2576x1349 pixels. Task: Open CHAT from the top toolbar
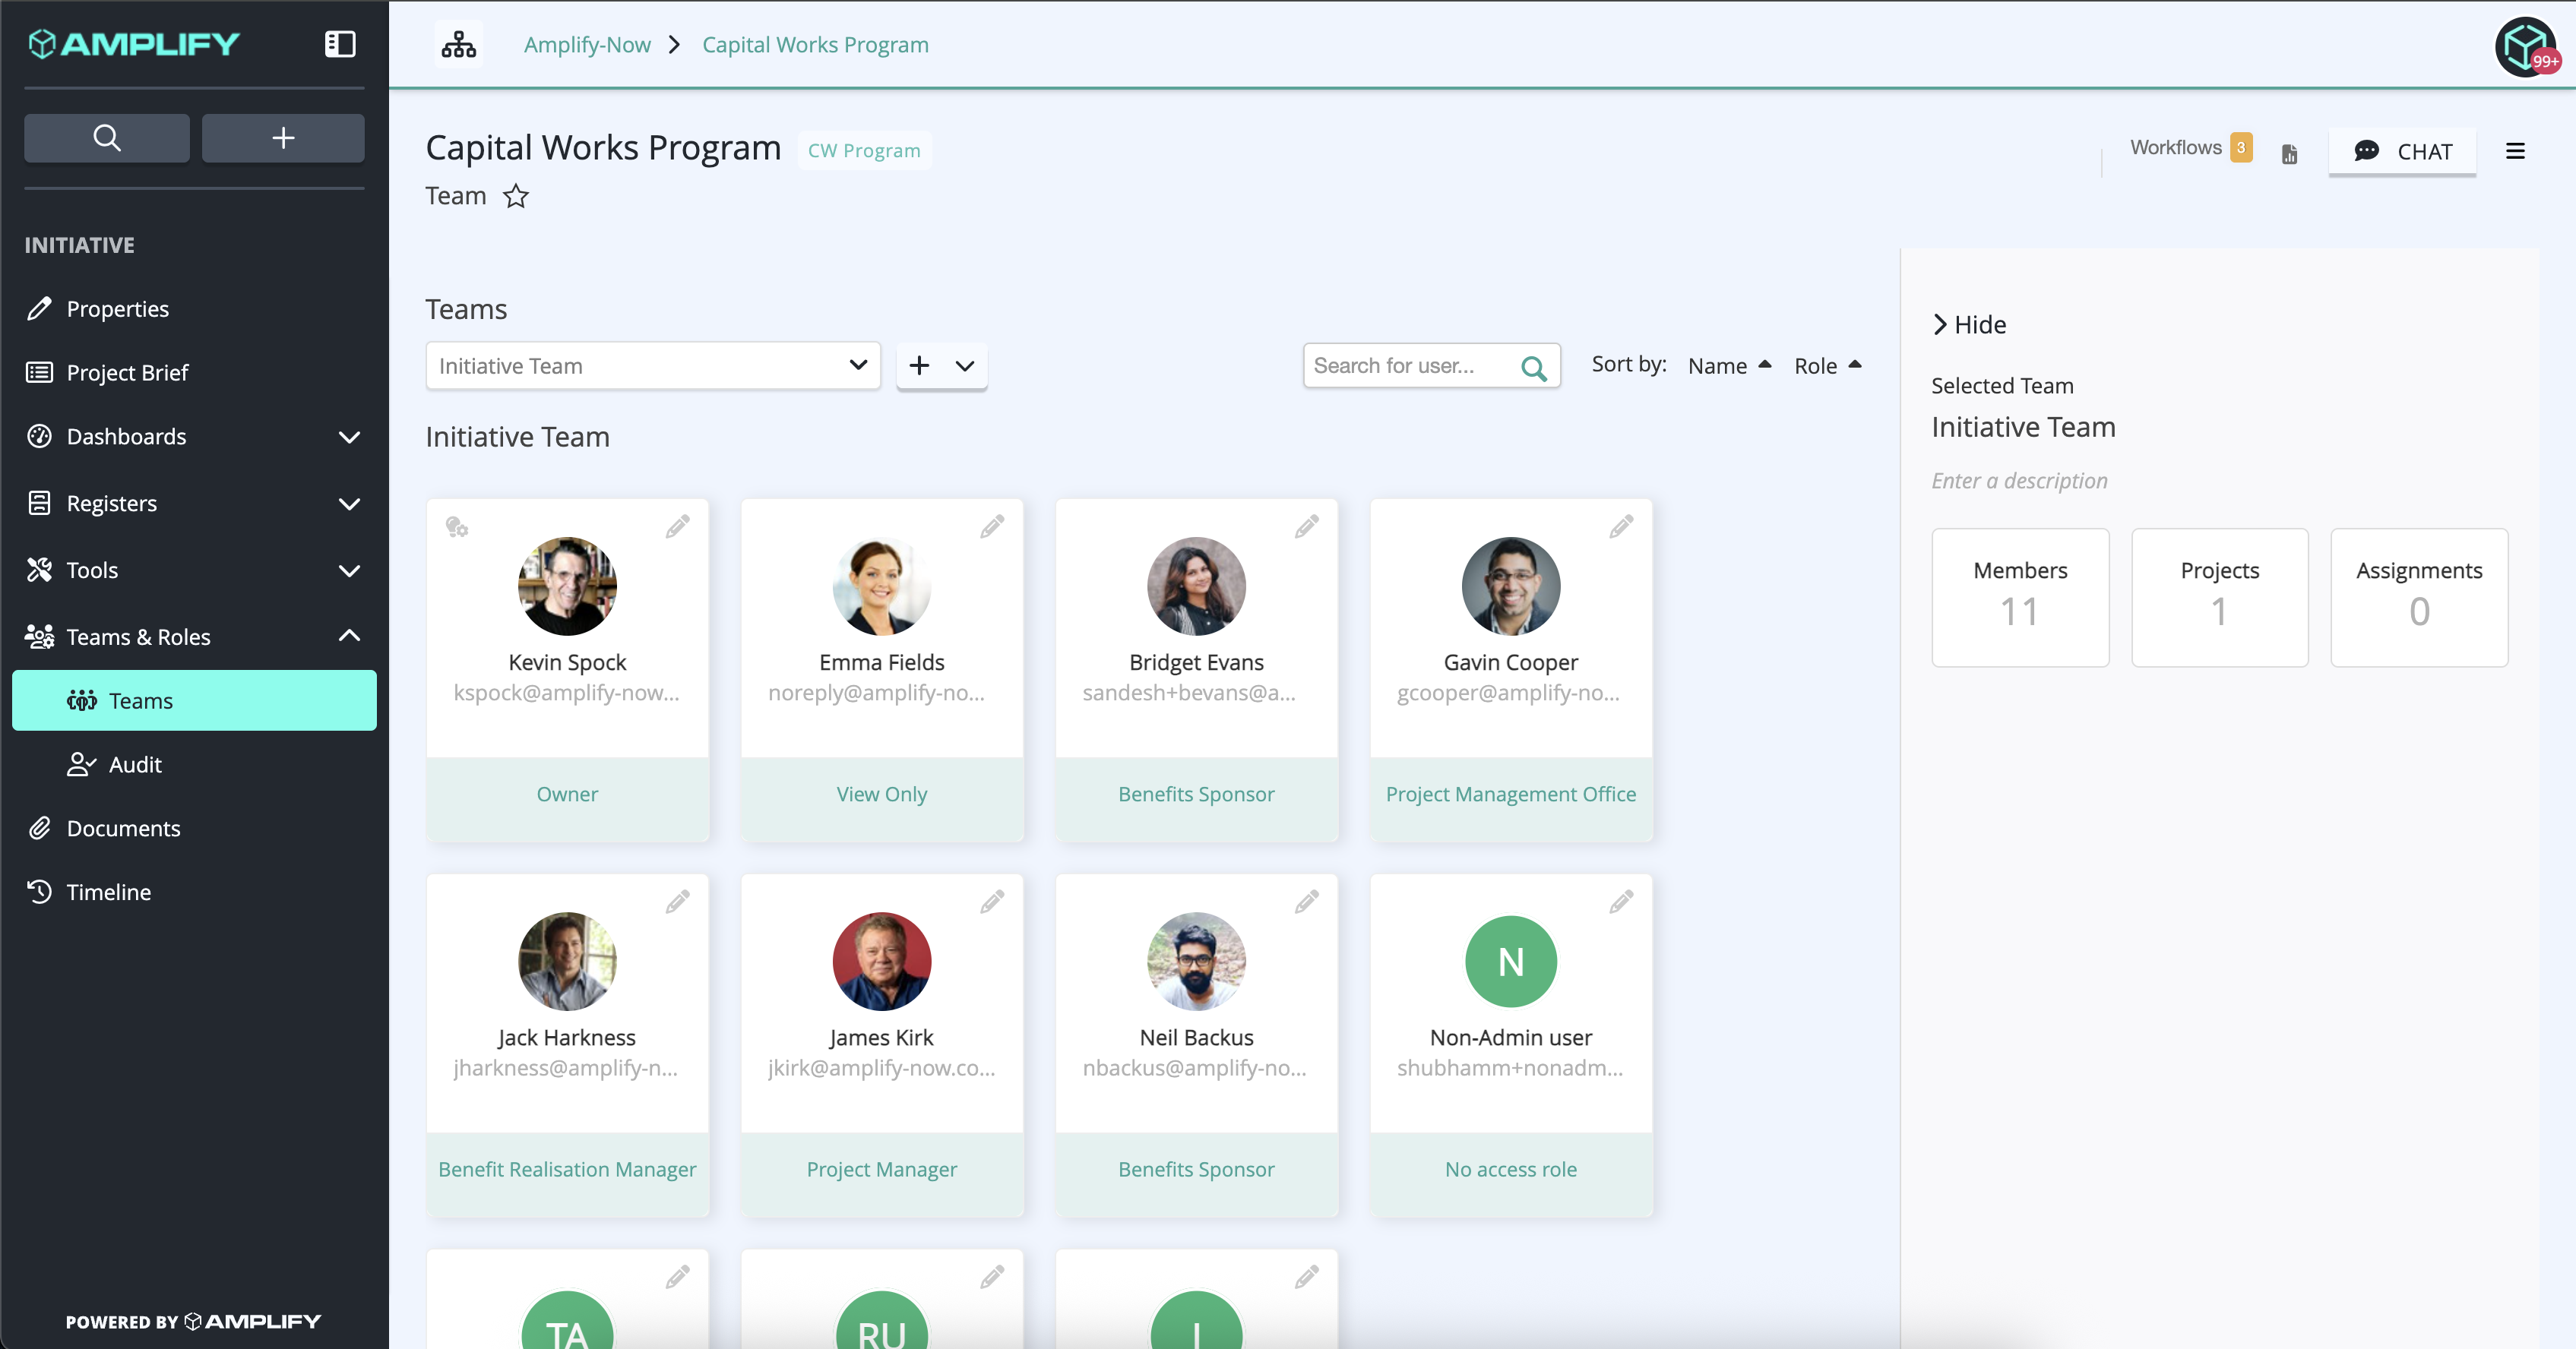pyautogui.click(x=2402, y=152)
